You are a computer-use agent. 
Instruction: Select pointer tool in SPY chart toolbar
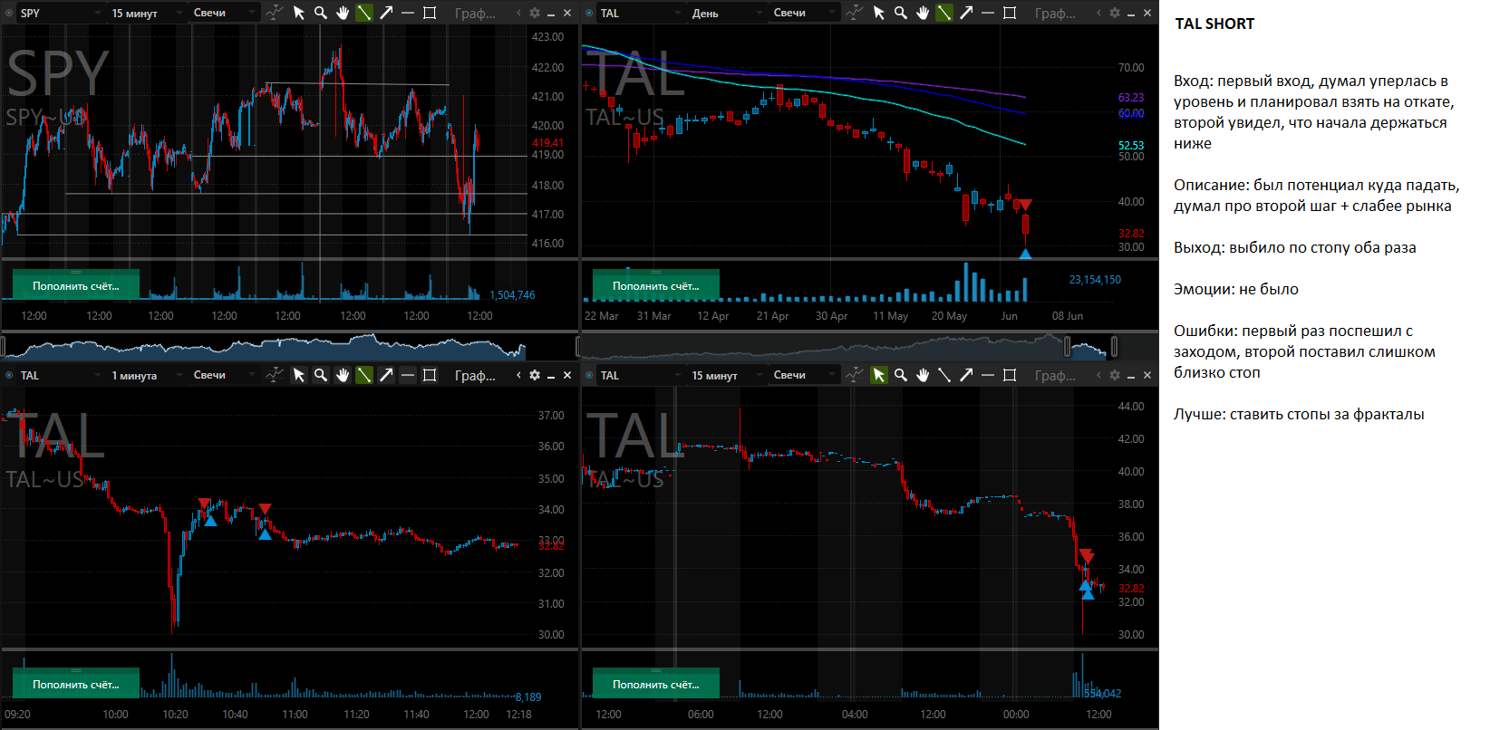pyautogui.click(x=299, y=13)
